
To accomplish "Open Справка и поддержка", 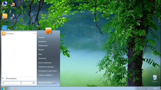I will pos(46,75).
